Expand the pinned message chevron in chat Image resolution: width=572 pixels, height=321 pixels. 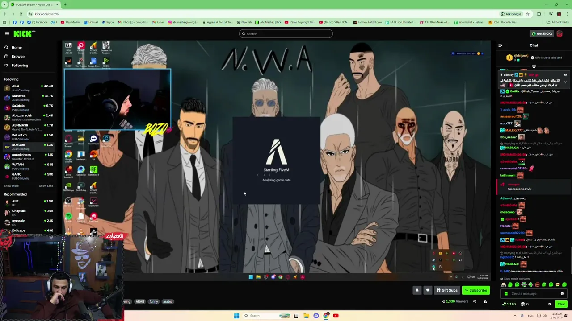click(565, 82)
